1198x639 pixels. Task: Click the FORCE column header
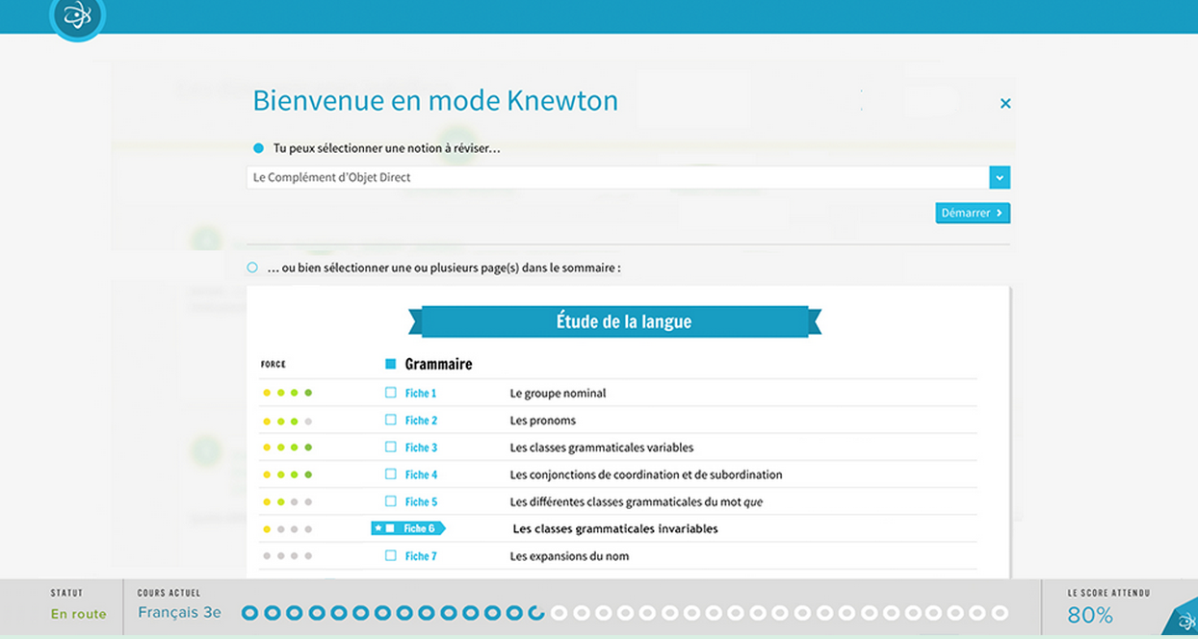coord(273,365)
